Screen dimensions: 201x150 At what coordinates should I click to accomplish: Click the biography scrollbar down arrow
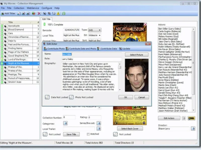coord(120,90)
